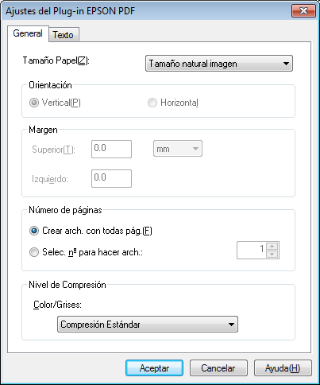Open help with the Ayuda button

[283, 368]
